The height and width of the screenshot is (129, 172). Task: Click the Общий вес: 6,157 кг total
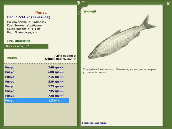(60, 59)
